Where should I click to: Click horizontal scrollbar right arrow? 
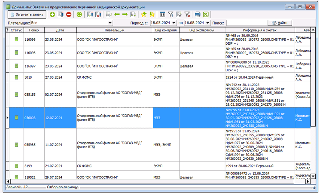coord(308,181)
